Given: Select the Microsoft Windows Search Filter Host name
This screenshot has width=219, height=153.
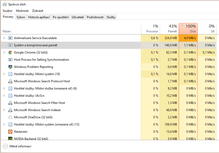Looking at the screenshot, I should pos(39,103).
